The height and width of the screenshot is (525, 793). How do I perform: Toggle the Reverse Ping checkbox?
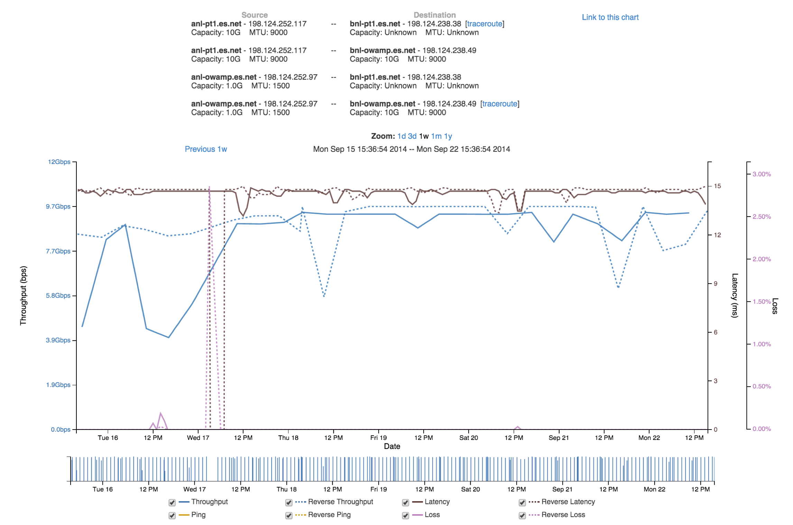pos(289,516)
